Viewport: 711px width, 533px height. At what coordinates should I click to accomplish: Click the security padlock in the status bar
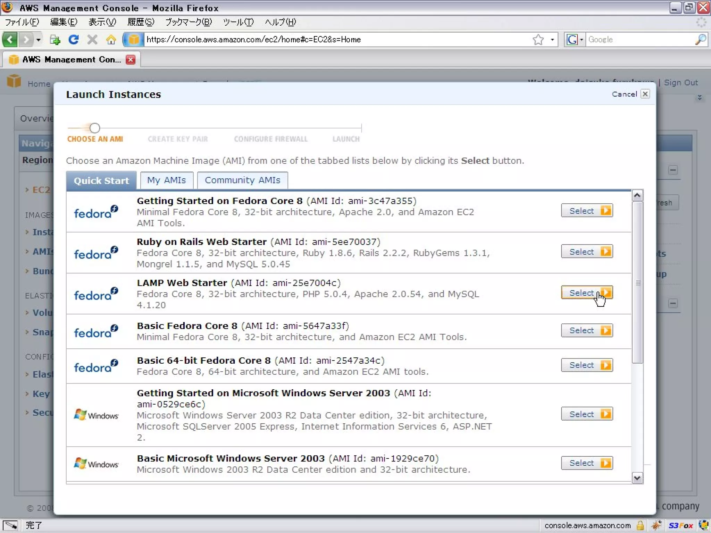click(x=640, y=525)
